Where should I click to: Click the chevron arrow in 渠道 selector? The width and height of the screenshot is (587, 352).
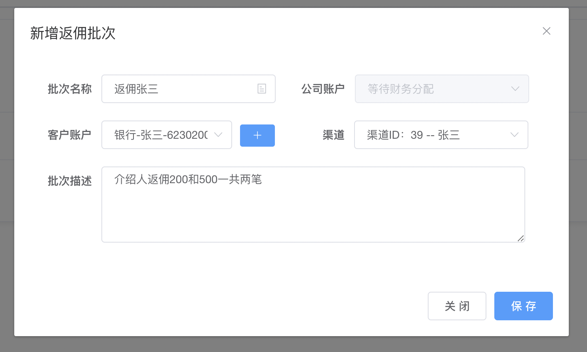(x=515, y=135)
